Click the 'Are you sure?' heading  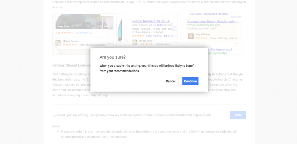click(x=113, y=57)
